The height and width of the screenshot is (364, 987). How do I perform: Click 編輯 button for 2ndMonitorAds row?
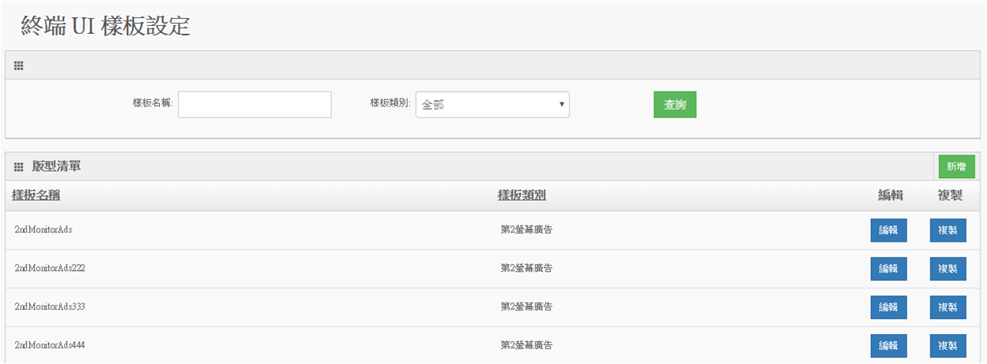click(888, 230)
